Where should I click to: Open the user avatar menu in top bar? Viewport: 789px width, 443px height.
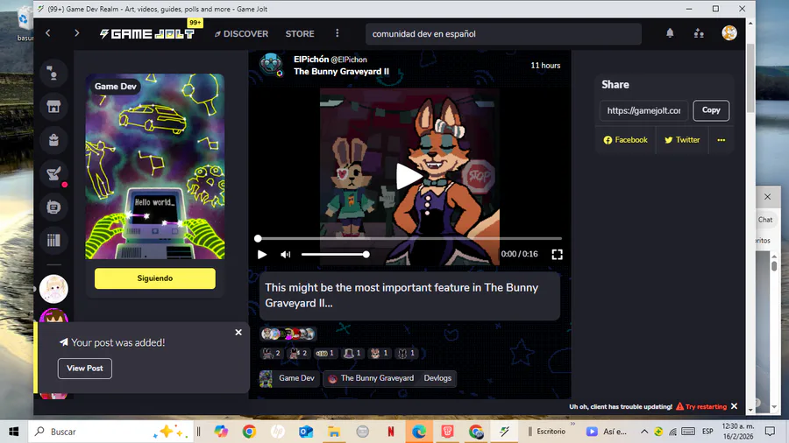click(729, 33)
